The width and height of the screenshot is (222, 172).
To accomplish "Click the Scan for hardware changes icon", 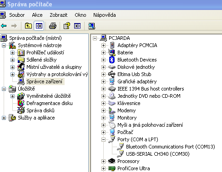I will point(91,26).
